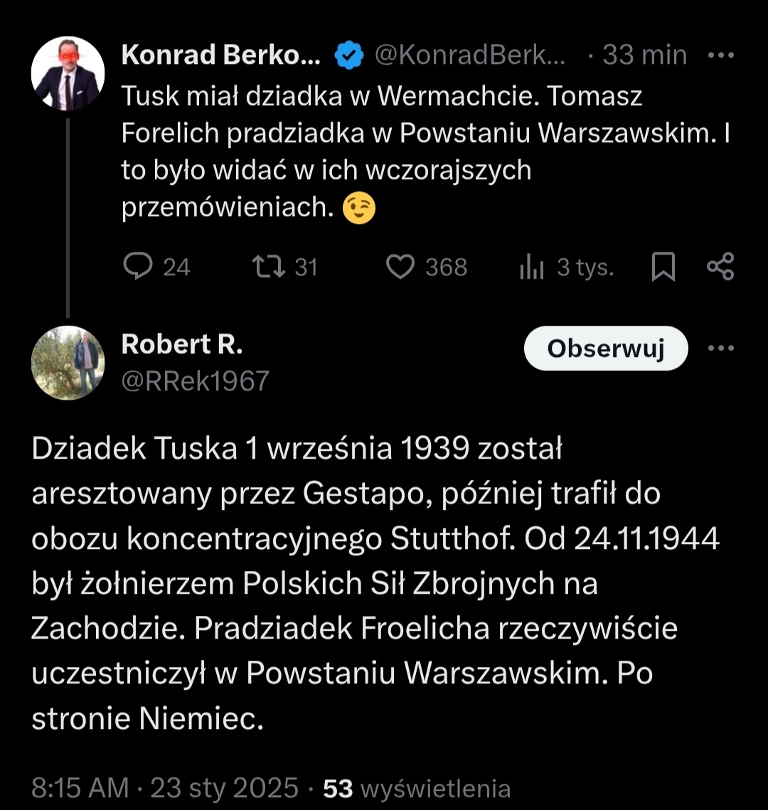Click the 8:15 AM · 23 sty 2025 timestamp
Viewport: 768px width, 810px height.
(x=165, y=787)
